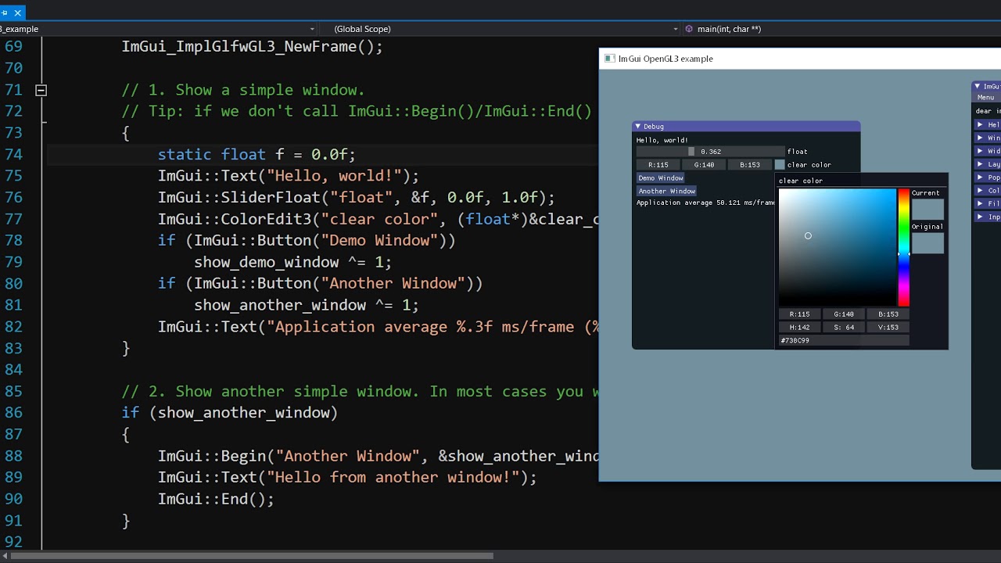Click the H:142 hue field
Image resolution: width=1001 pixels, height=563 pixels.
tap(799, 328)
